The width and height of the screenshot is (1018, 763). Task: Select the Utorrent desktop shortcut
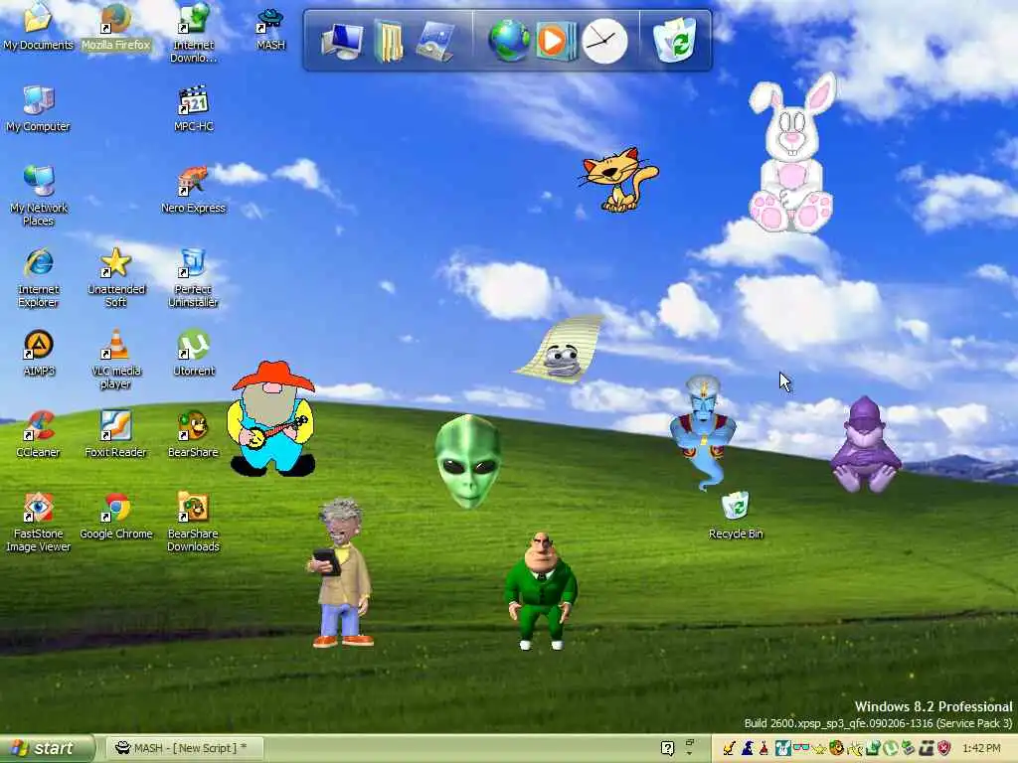[x=194, y=354]
